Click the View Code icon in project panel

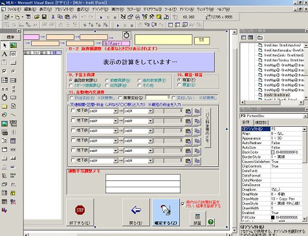(x=244, y=38)
